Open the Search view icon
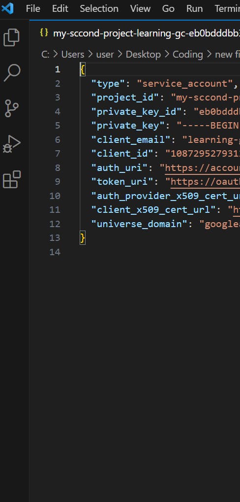Screen dimensions: 240x502 coord(12,73)
